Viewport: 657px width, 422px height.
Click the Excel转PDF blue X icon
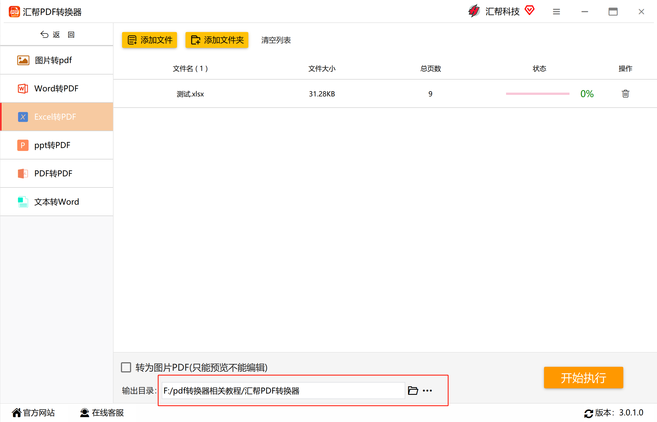click(23, 117)
